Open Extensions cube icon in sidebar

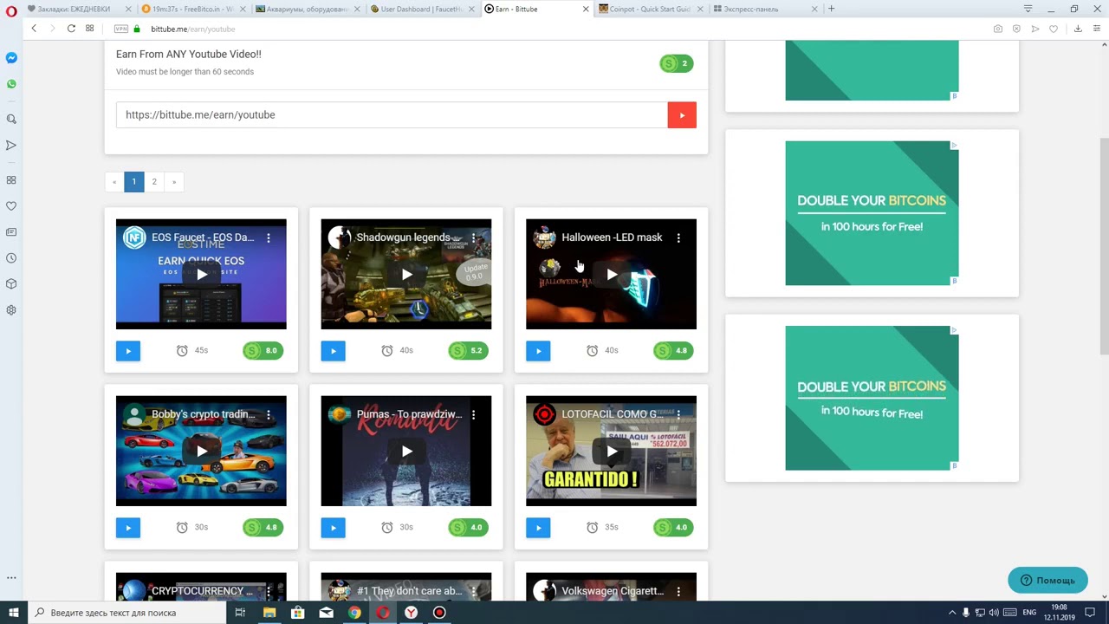(11, 284)
